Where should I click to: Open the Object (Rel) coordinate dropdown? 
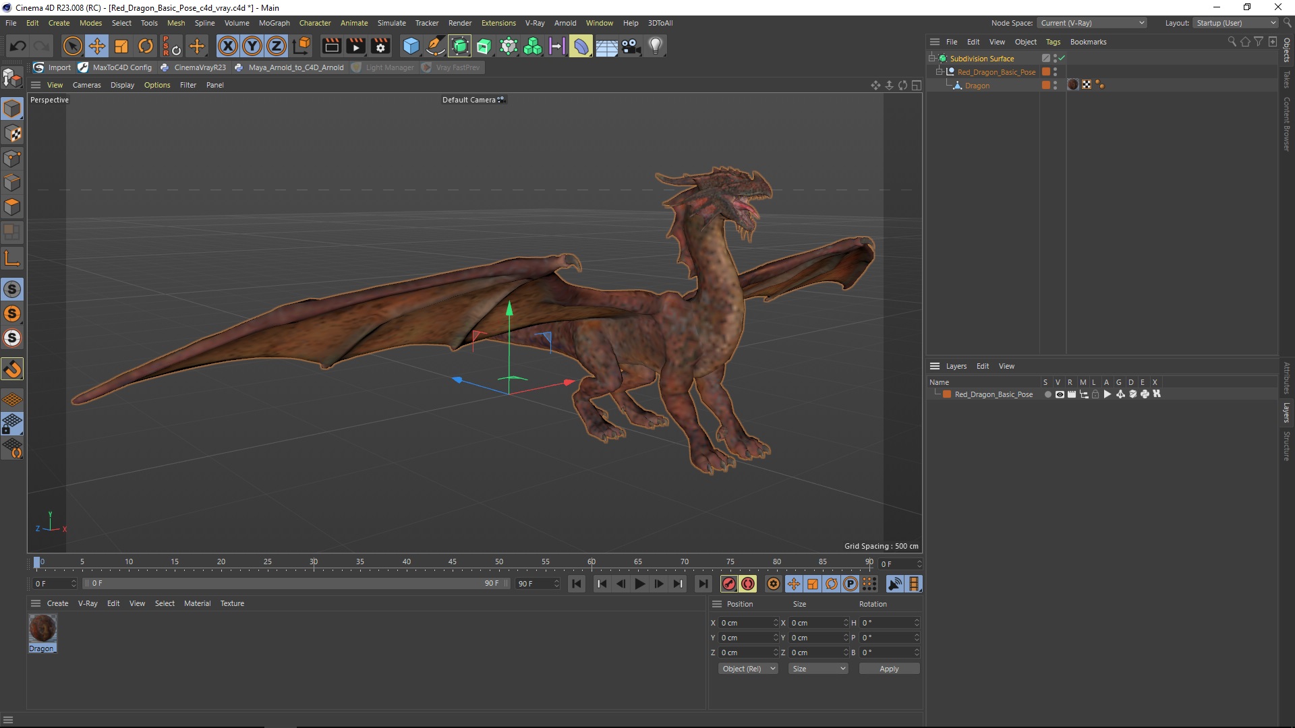point(748,669)
